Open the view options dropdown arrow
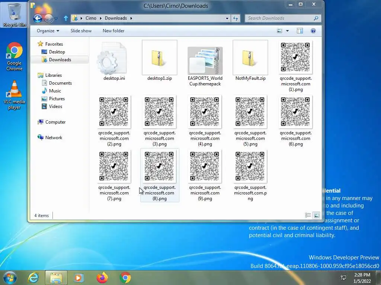Image resolution: width=381 pixels, height=285 pixels. pos(288,31)
